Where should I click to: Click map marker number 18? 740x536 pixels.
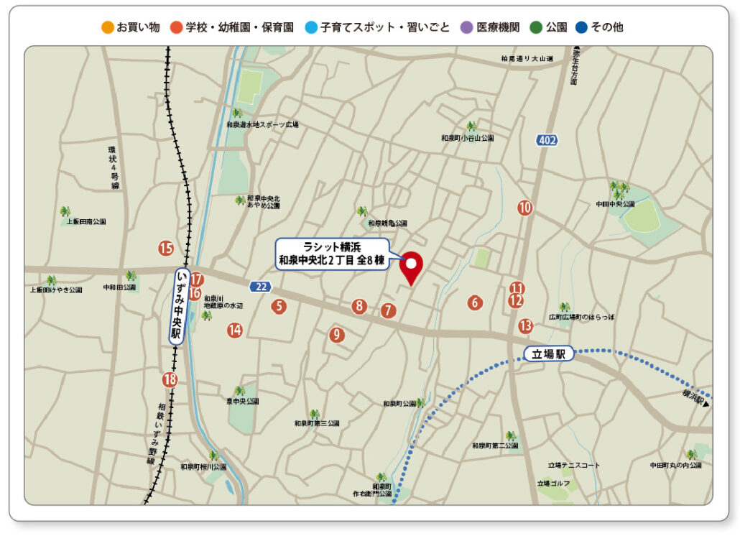coord(170,379)
